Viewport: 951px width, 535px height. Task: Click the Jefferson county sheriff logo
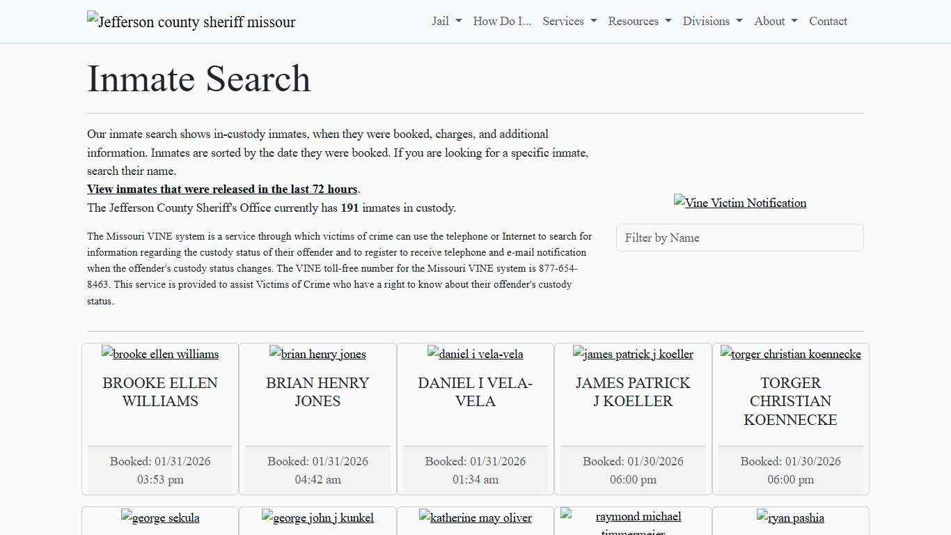click(191, 21)
